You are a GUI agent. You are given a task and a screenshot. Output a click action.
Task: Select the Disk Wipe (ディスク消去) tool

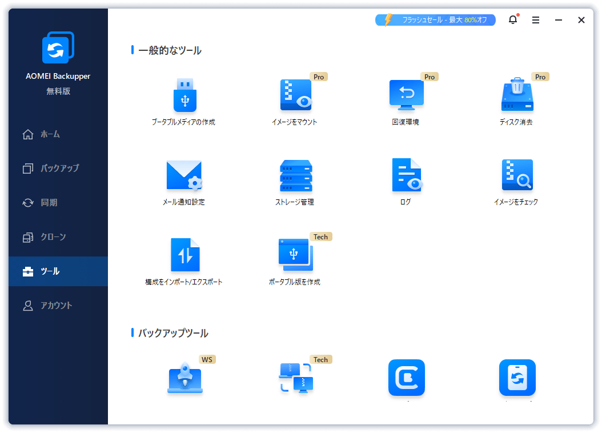coord(516,96)
